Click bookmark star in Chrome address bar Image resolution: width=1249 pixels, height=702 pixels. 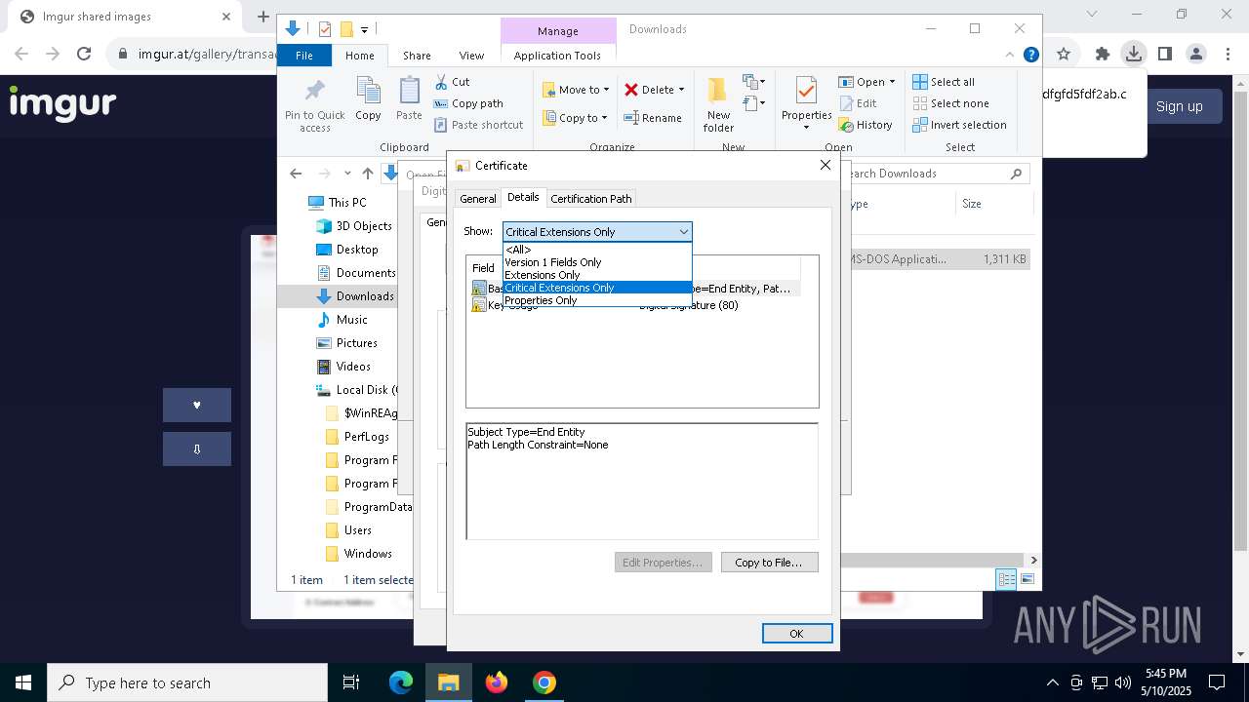[x=1064, y=54]
